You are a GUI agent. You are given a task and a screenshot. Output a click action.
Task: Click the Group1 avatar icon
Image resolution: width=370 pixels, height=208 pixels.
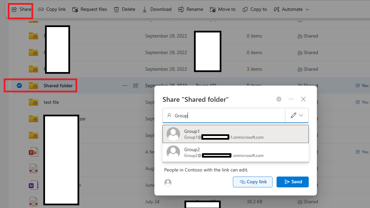pos(173,134)
